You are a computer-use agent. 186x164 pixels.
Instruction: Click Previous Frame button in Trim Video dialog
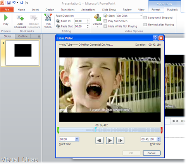click(100, 140)
